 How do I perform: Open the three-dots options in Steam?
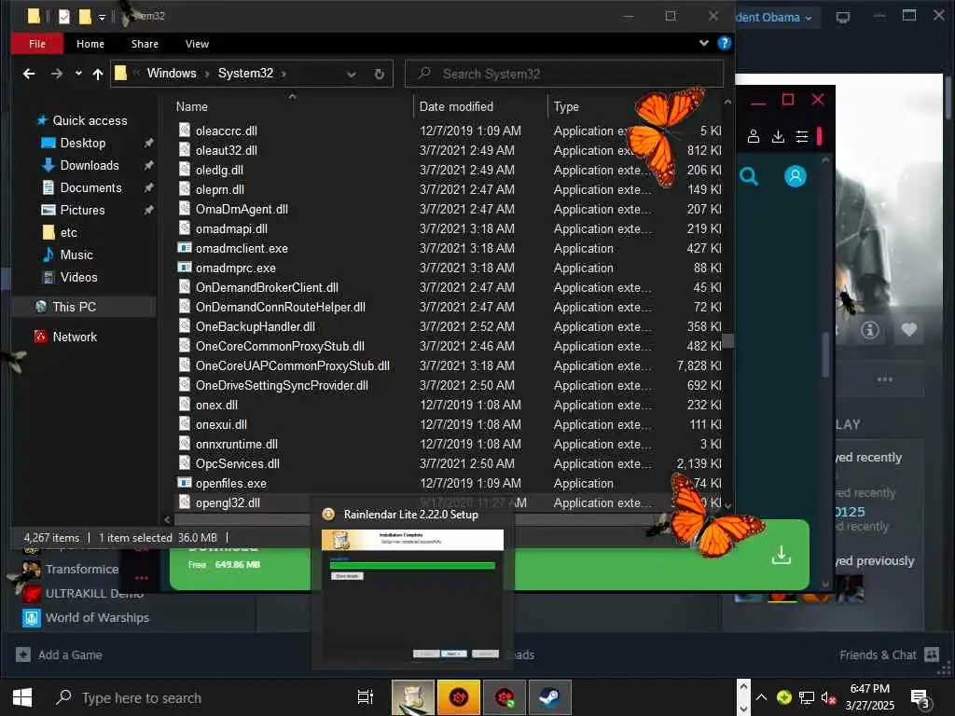pos(884,379)
